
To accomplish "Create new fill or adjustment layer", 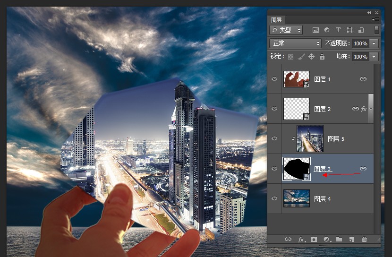I will 327,240.
